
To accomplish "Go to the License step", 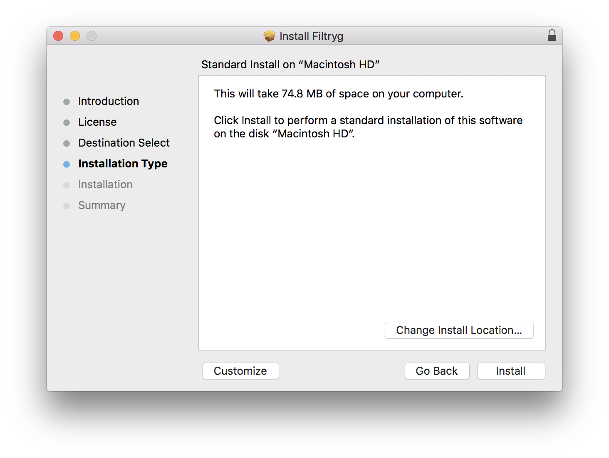I will [x=97, y=122].
